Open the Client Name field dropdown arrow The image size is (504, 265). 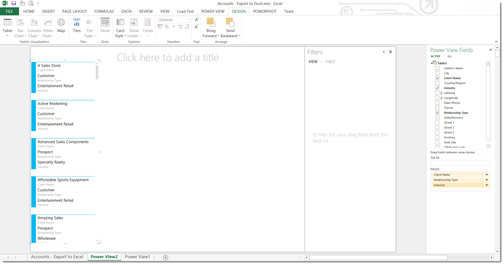[x=487, y=175]
